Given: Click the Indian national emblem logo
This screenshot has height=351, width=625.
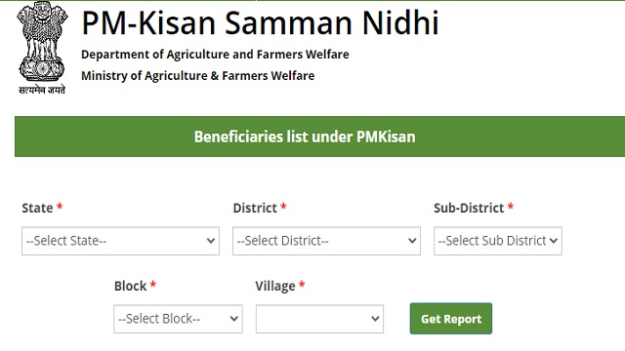Looking at the screenshot, I should (x=42, y=48).
